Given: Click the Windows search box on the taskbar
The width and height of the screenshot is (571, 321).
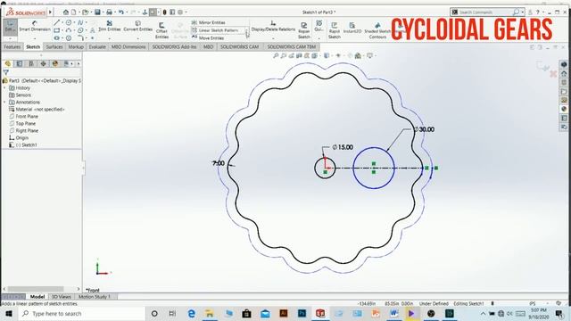Looking at the screenshot, I should [x=82, y=313].
